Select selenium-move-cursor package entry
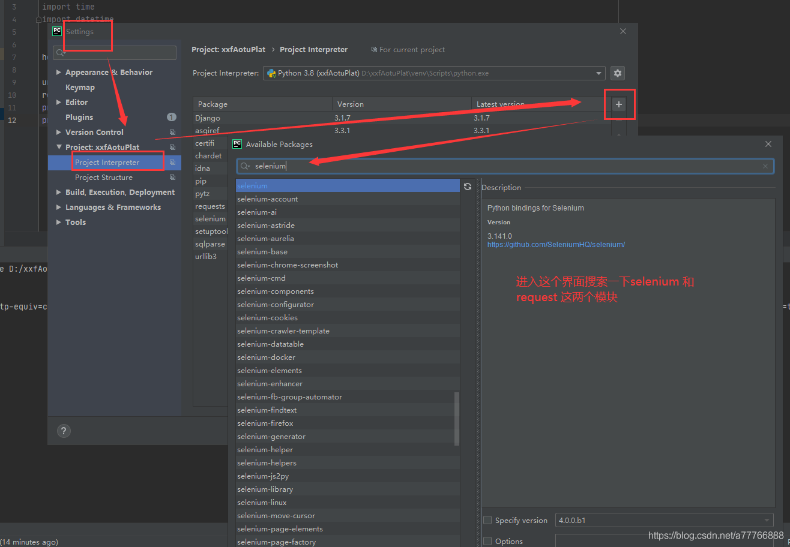Image resolution: width=790 pixels, height=547 pixels. [x=348, y=516]
